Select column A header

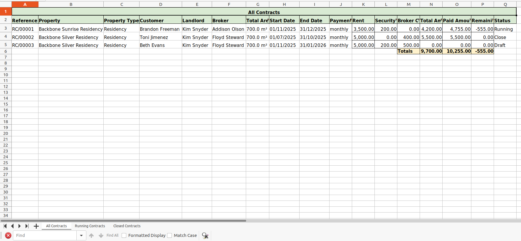[25, 4]
